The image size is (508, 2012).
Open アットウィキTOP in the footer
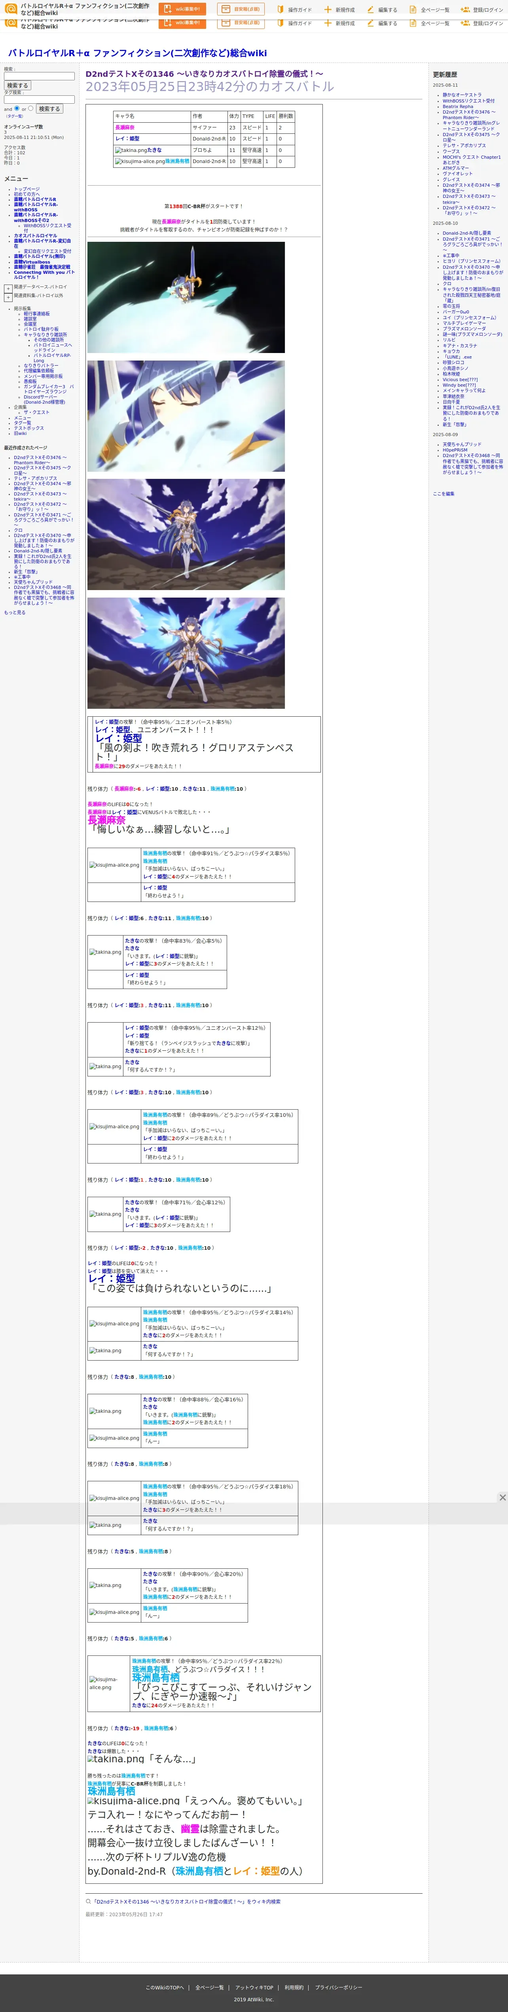tap(254, 1987)
